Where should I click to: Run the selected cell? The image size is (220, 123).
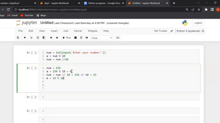tap(67, 38)
